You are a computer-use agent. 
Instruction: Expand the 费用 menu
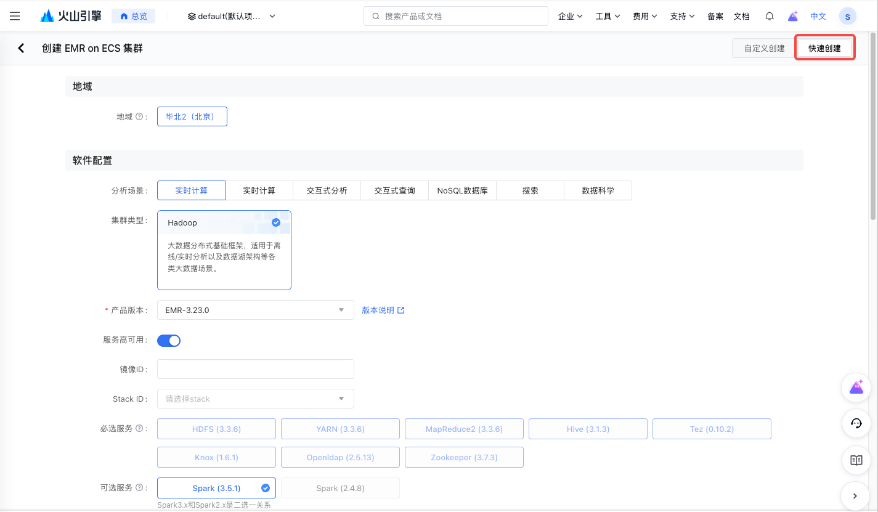[645, 16]
